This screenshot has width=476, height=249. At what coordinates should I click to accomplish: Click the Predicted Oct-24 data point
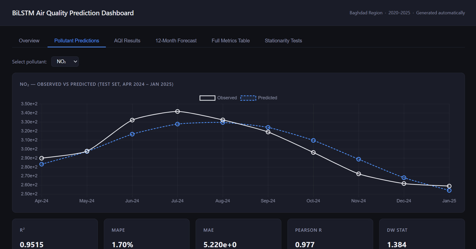(313, 140)
